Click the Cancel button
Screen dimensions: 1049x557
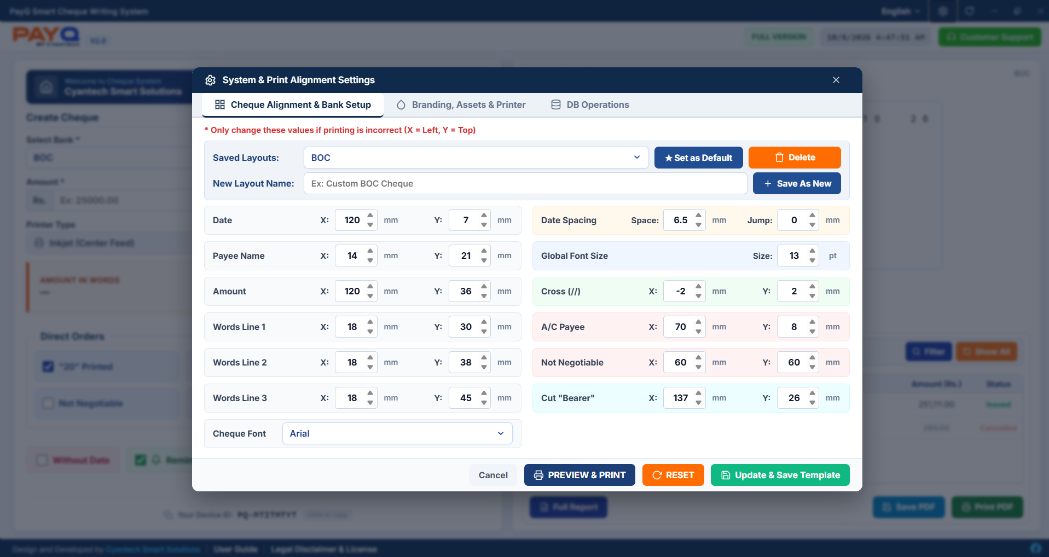pyautogui.click(x=493, y=475)
